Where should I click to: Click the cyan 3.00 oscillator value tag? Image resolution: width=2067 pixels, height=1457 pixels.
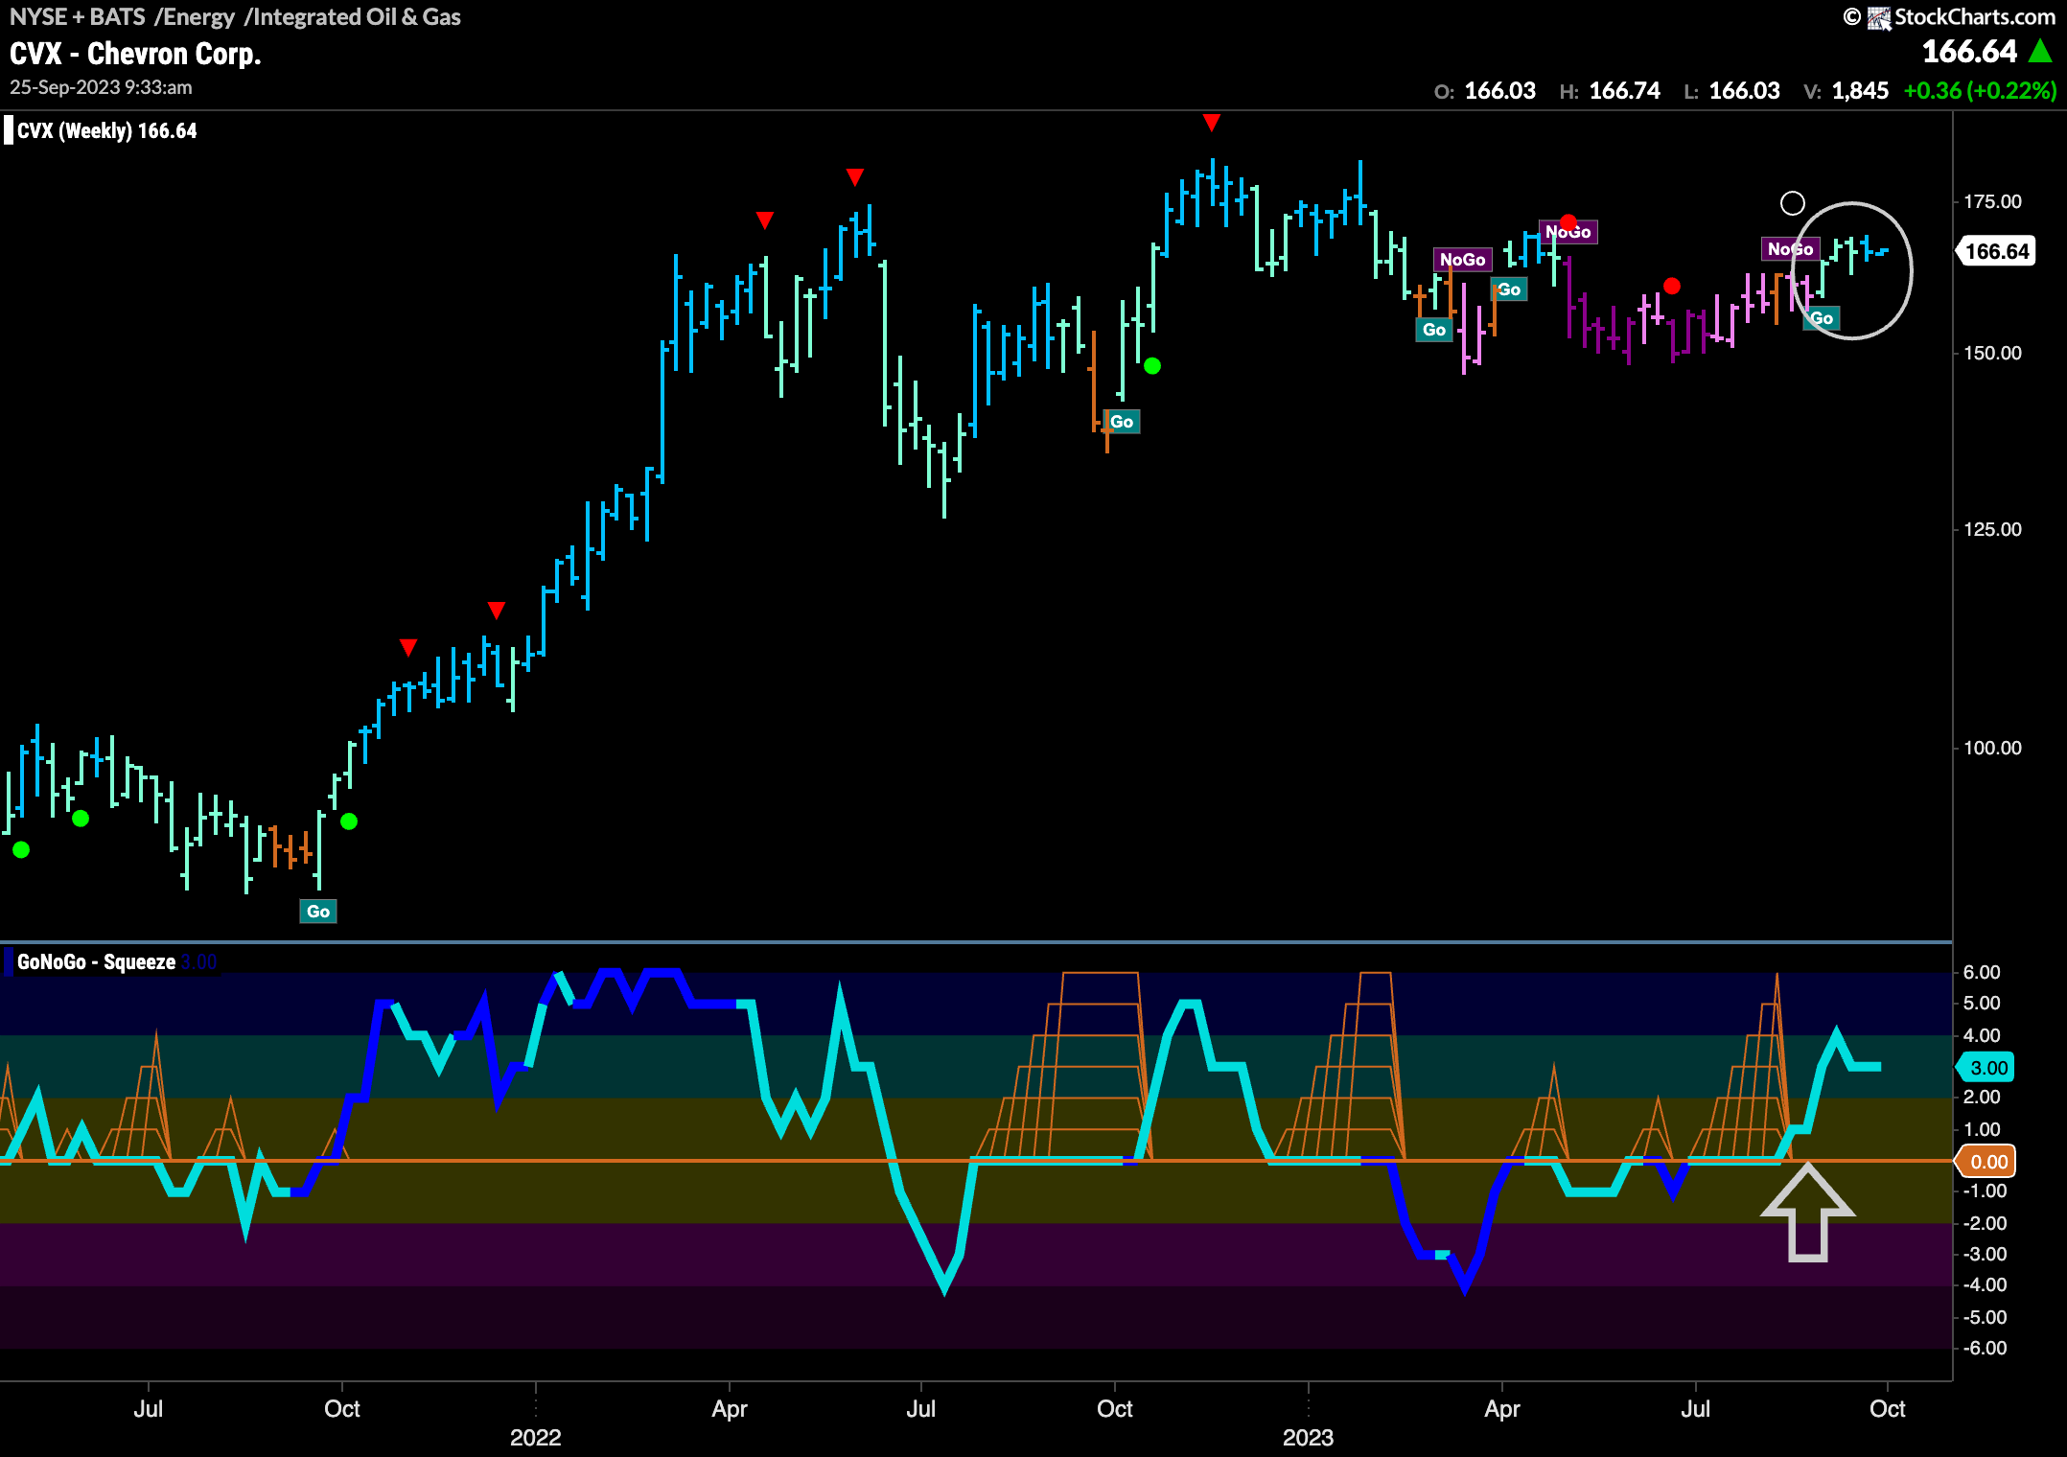[x=1986, y=1067]
